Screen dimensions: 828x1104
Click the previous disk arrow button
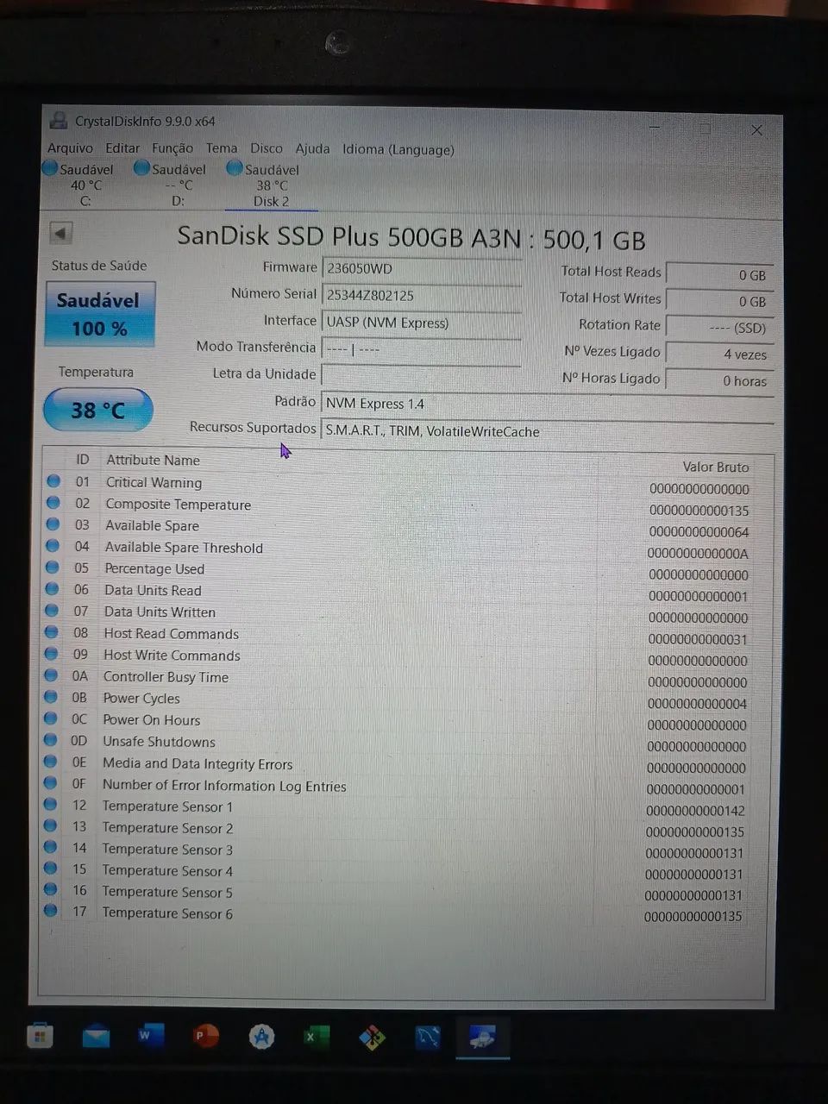[x=60, y=233]
